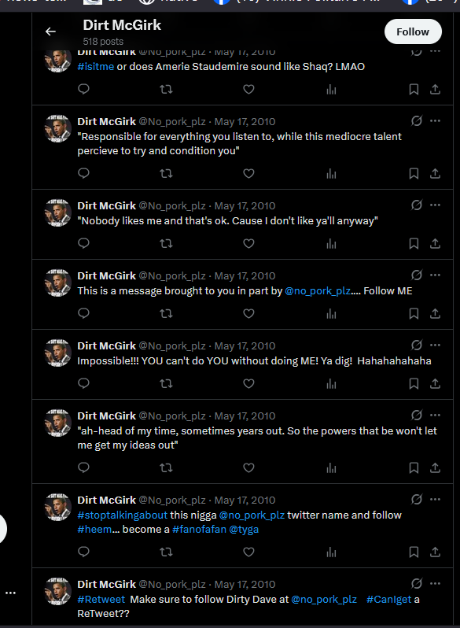Open the #fanofafan hashtag
The height and width of the screenshot is (628, 460).
[x=200, y=529]
